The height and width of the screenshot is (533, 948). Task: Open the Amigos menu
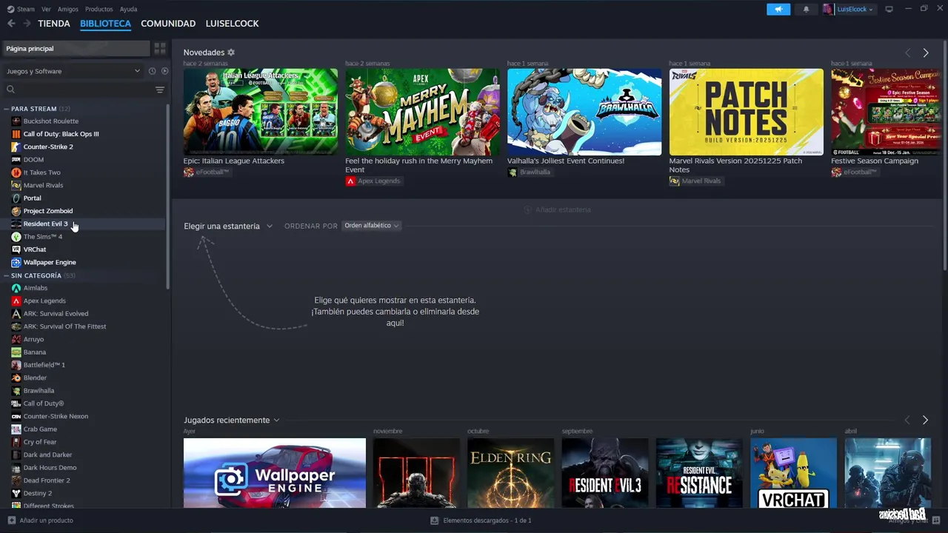(x=68, y=9)
